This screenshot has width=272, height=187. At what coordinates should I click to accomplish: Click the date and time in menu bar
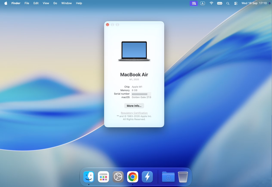pos(254,3)
